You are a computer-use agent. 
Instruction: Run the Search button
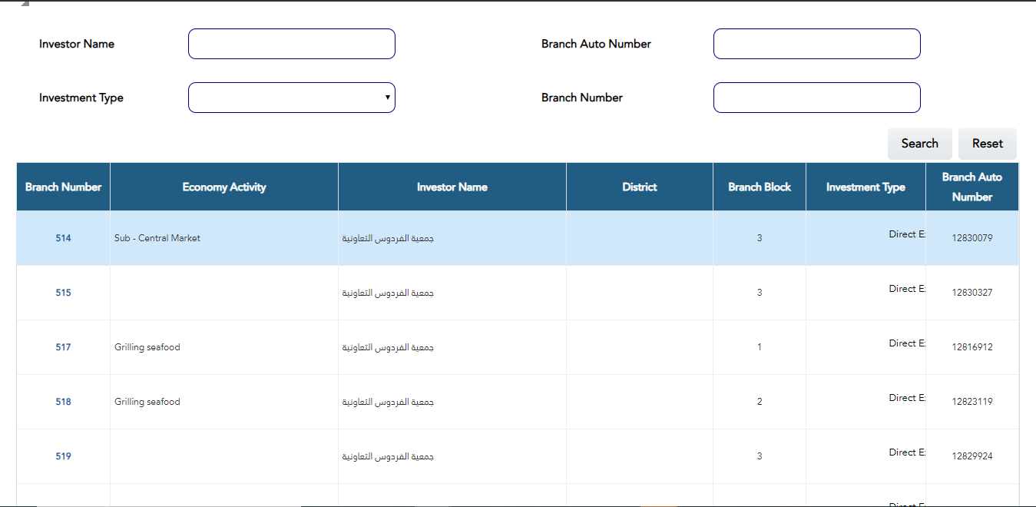(x=920, y=144)
